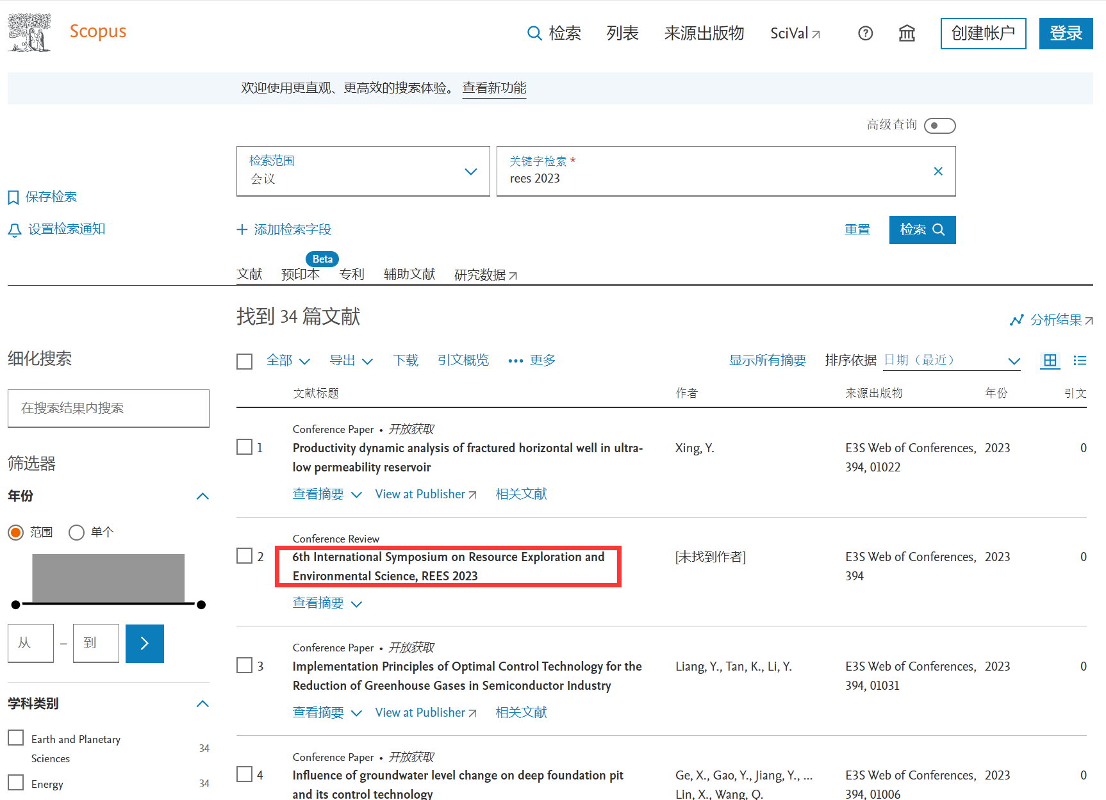1106x800 pixels.
Task: Collapse the 学科类别 filter section
Action: (202, 704)
